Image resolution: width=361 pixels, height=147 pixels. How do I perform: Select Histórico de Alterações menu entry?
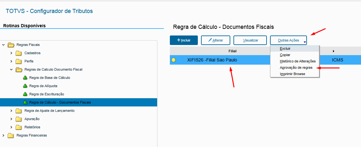pos(297,61)
